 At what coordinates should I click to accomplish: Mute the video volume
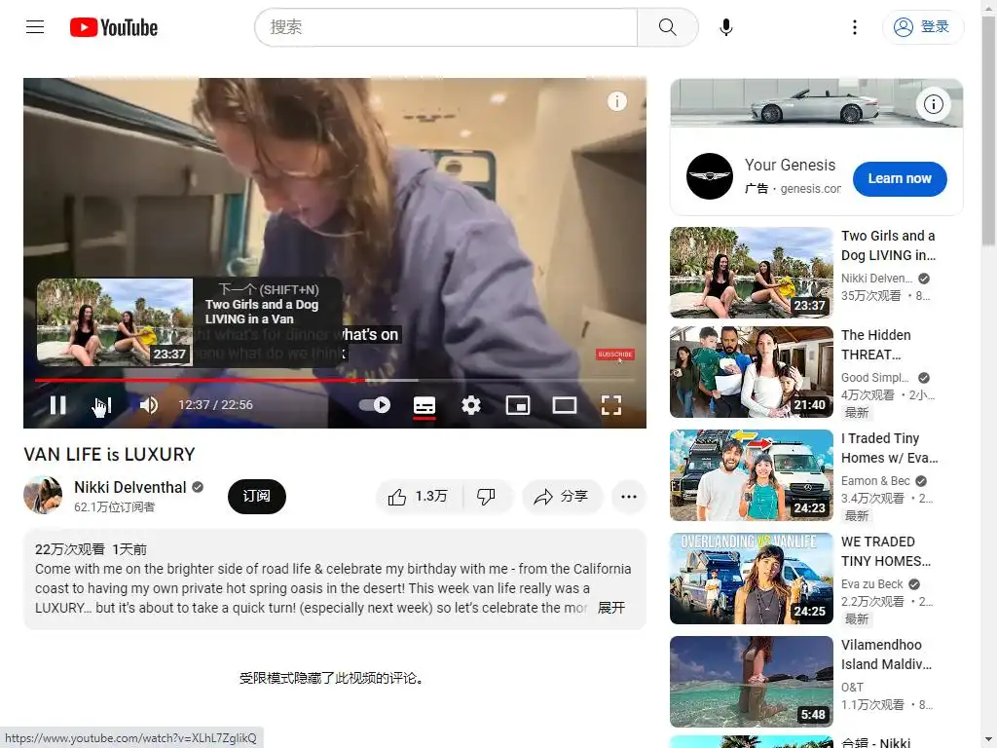(x=149, y=405)
